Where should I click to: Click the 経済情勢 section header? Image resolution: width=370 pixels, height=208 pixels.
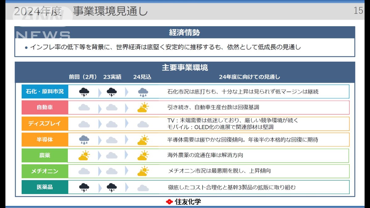point(185,32)
